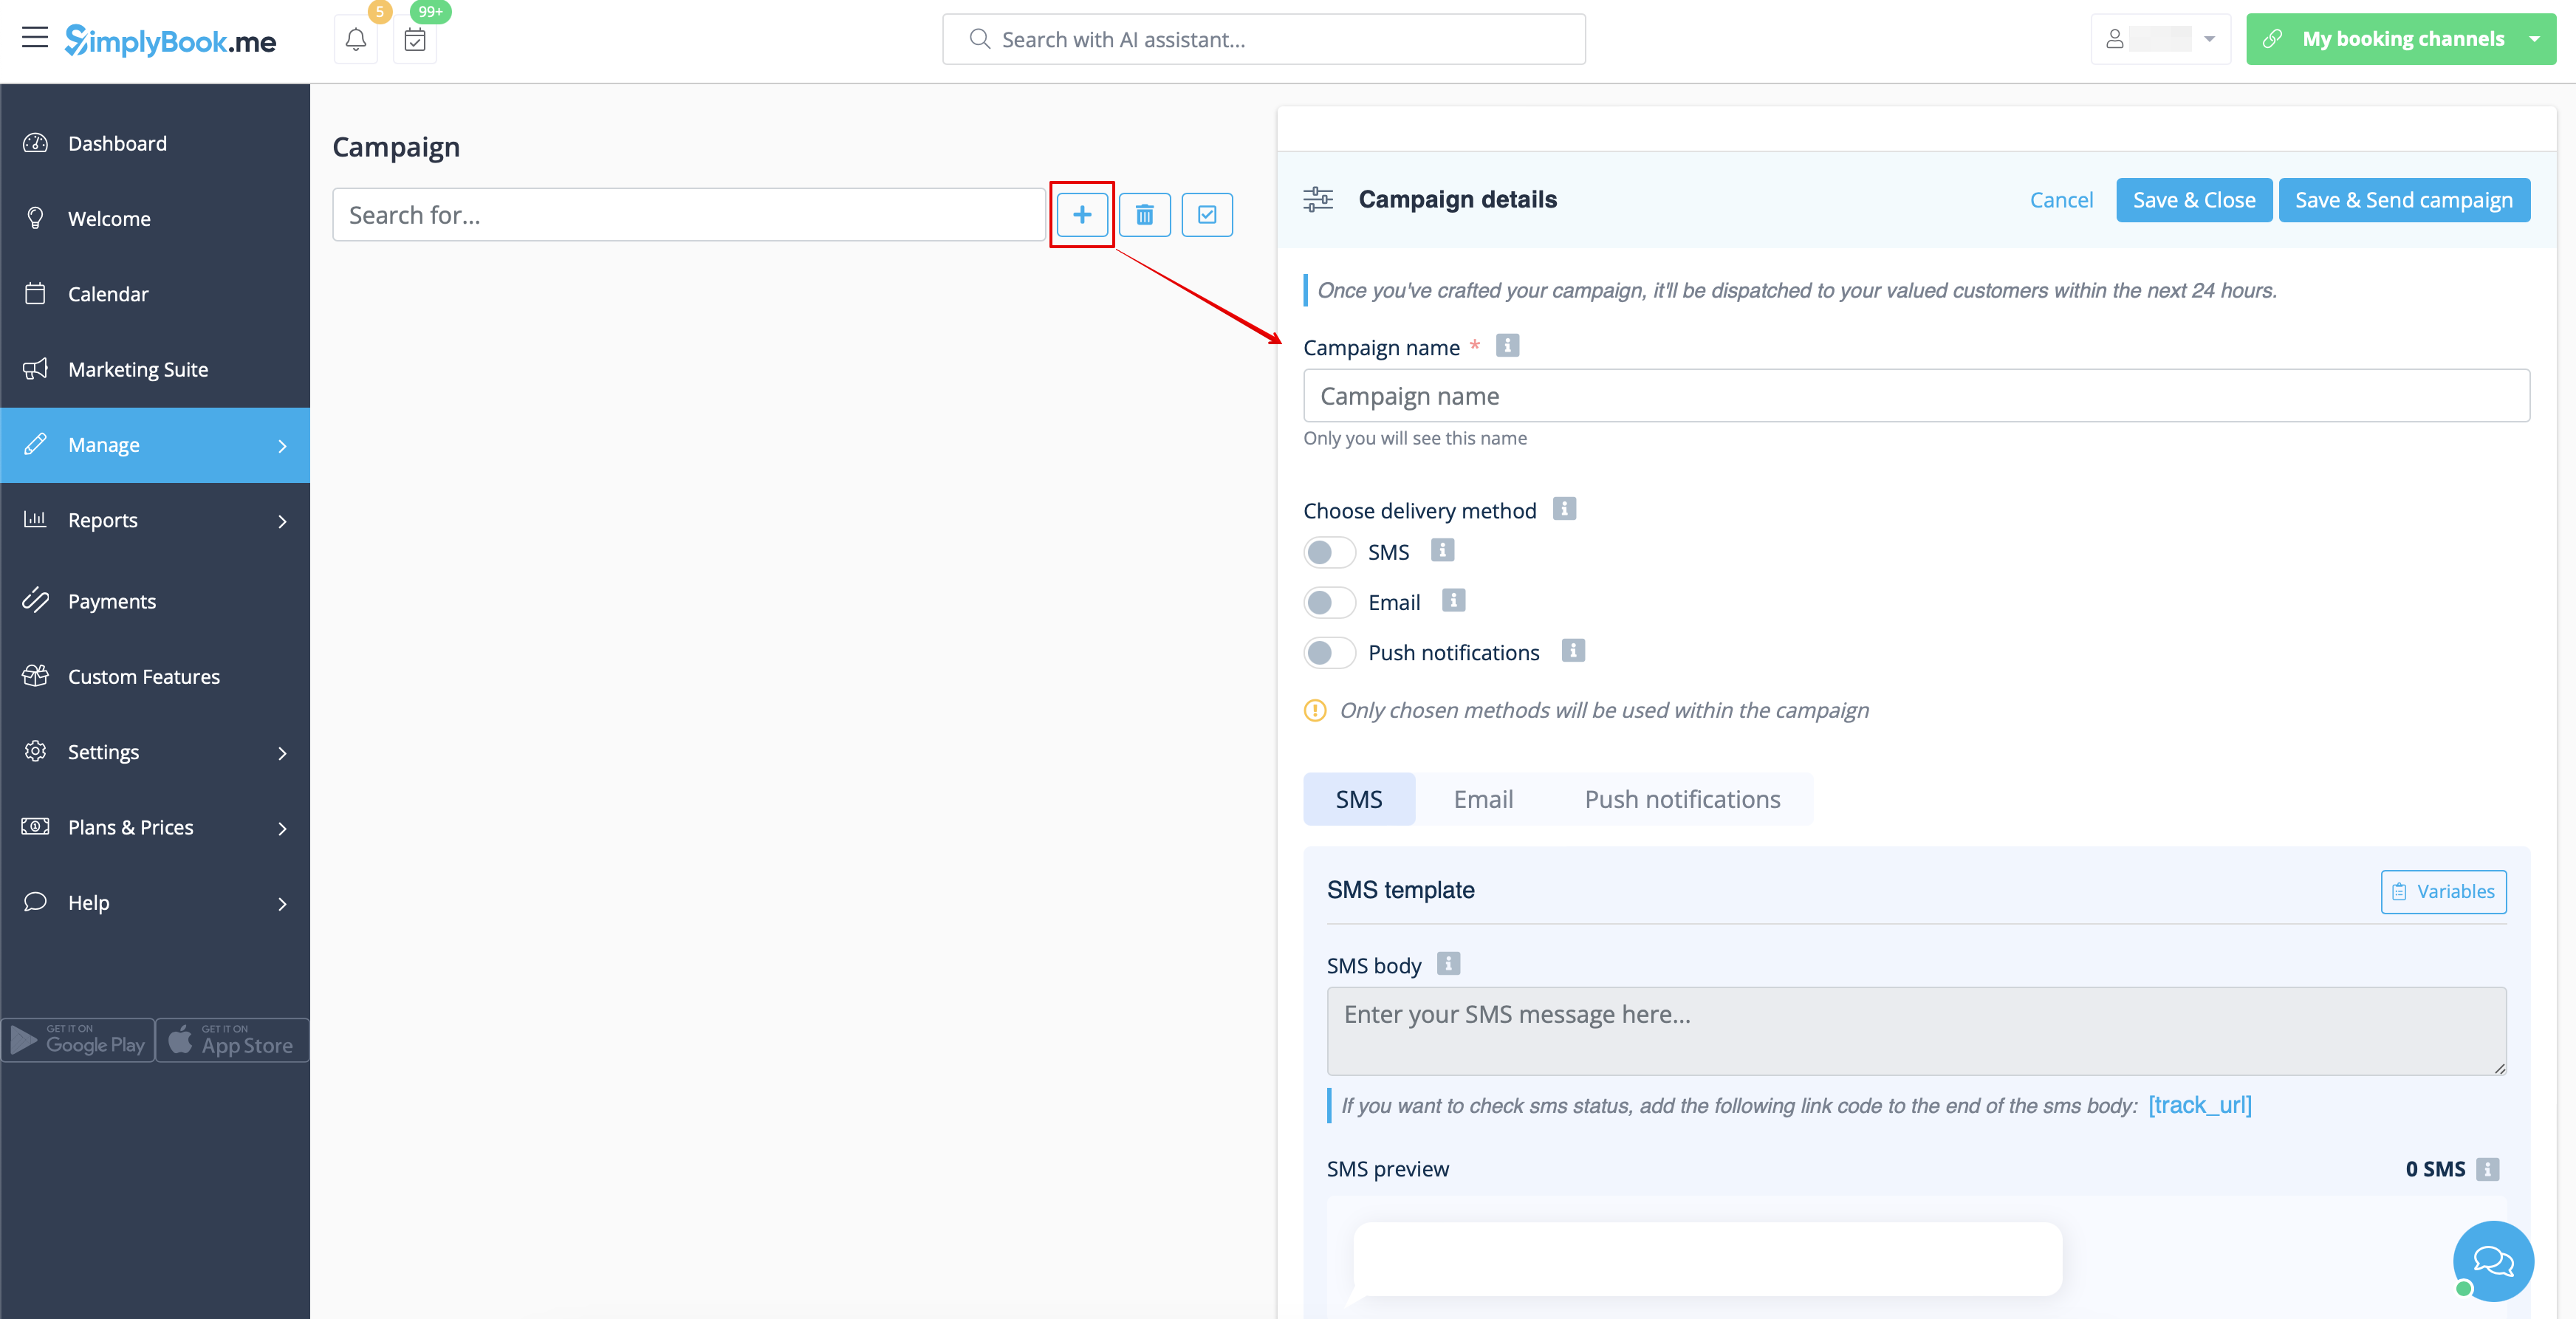Switch to the SMS tab
The height and width of the screenshot is (1319, 2576).
tap(1359, 799)
